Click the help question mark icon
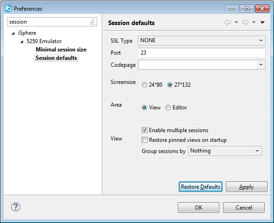This screenshot has height=223, width=274. point(16,207)
